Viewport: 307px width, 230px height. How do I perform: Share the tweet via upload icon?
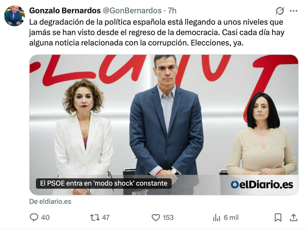(x=293, y=217)
